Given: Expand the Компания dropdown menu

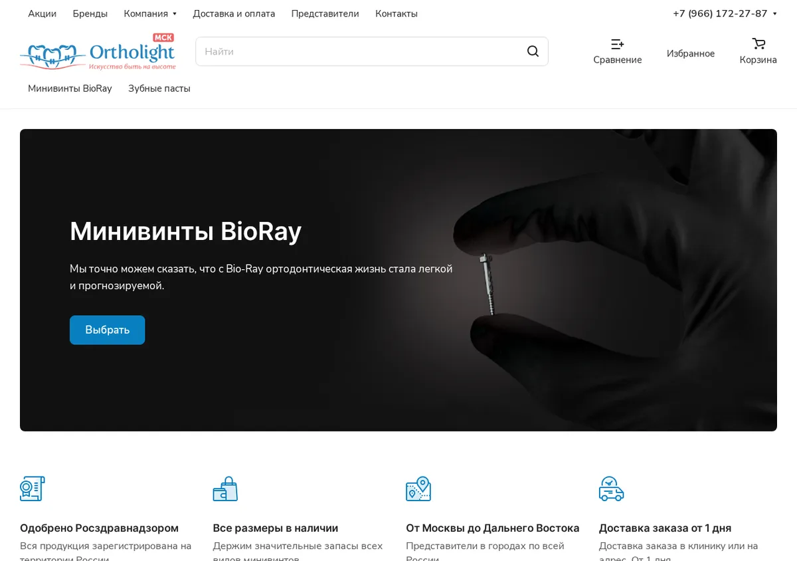Looking at the screenshot, I should (150, 13).
